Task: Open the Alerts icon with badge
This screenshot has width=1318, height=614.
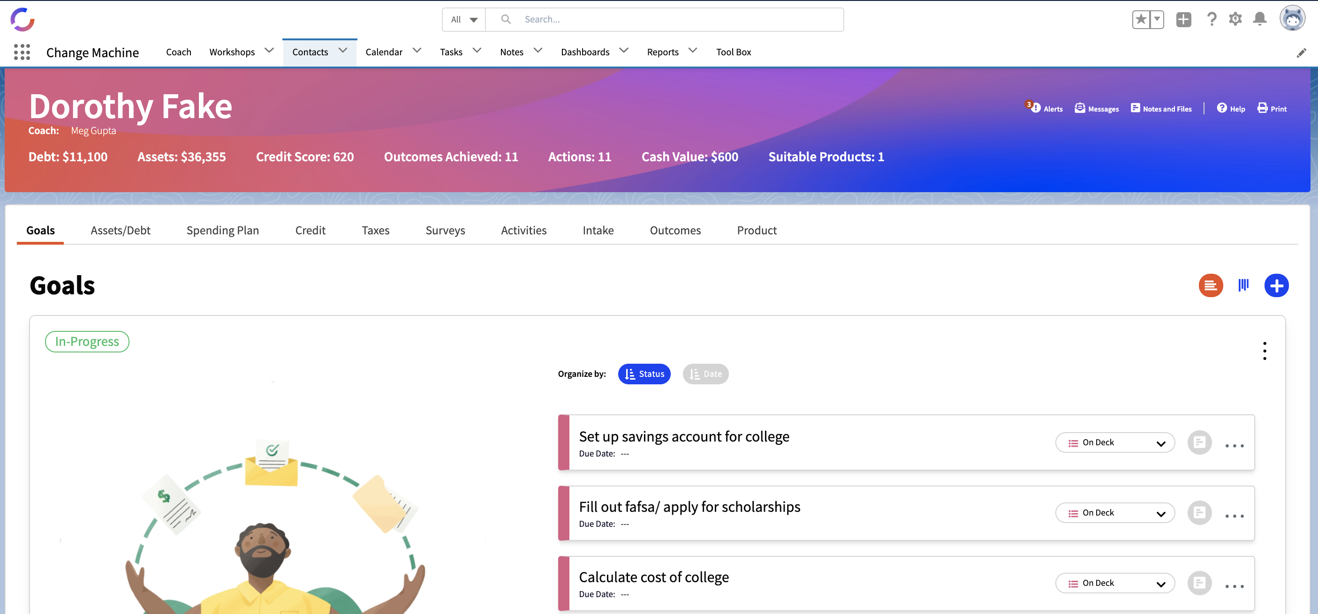Action: (x=1044, y=108)
